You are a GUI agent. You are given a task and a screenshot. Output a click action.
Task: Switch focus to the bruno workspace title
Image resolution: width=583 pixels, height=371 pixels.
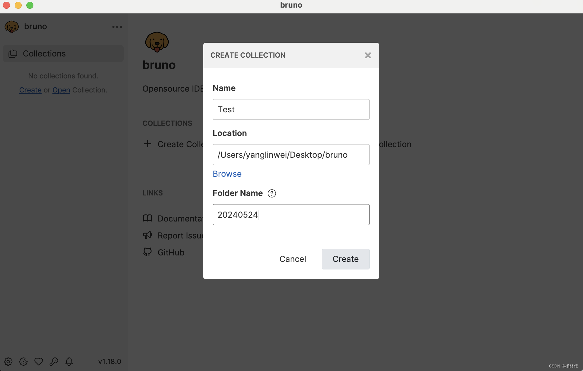click(x=35, y=26)
